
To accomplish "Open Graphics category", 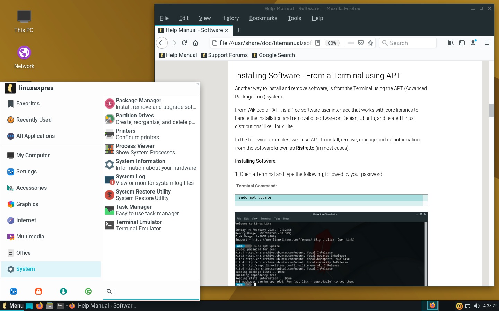I will point(51,204).
